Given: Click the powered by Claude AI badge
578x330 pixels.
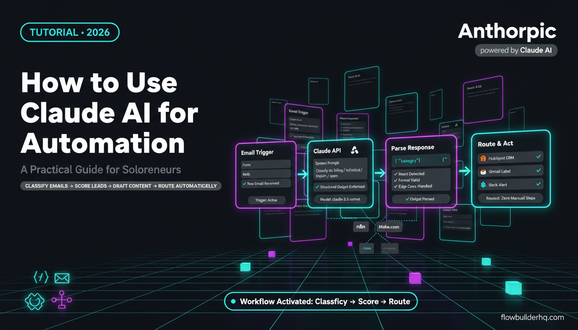Looking at the screenshot, I should click(x=516, y=50).
